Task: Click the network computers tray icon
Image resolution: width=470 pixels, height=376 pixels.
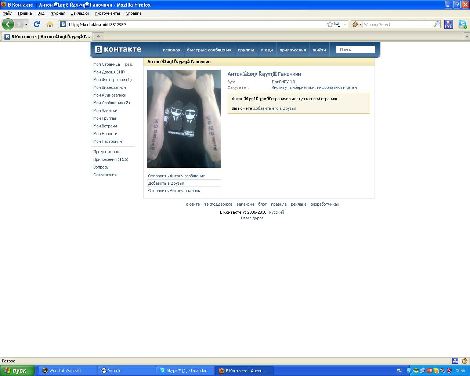Action: tap(423, 370)
